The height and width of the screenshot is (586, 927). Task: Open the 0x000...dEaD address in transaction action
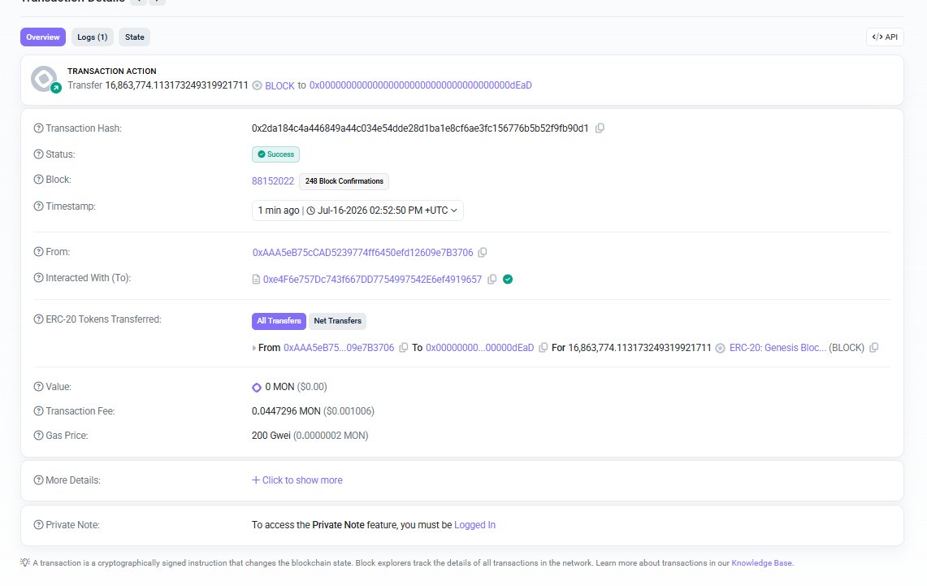[x=420, y=85]
